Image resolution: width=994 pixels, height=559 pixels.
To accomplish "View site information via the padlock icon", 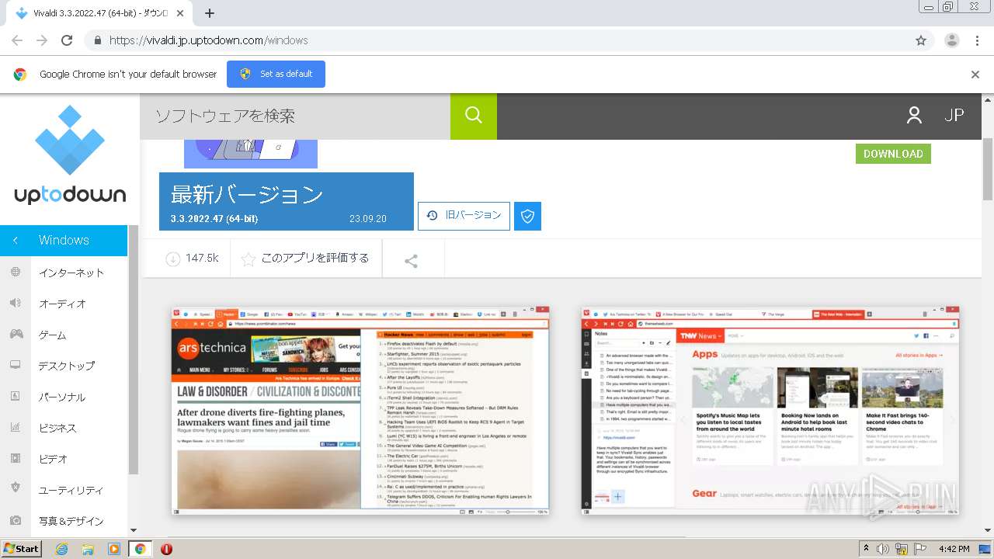I will [97, 40].
